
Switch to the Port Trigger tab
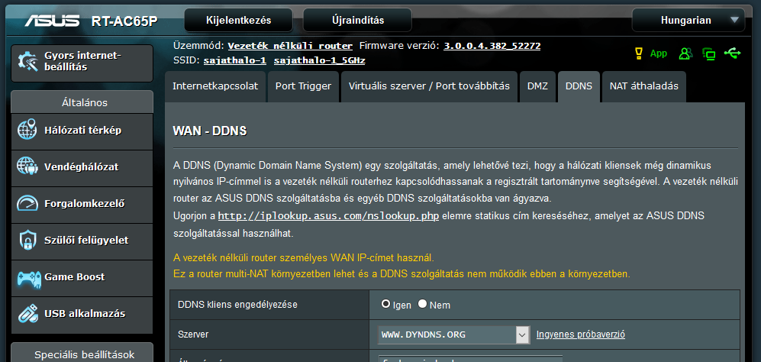pyautogui.click(x=303, y=86)
